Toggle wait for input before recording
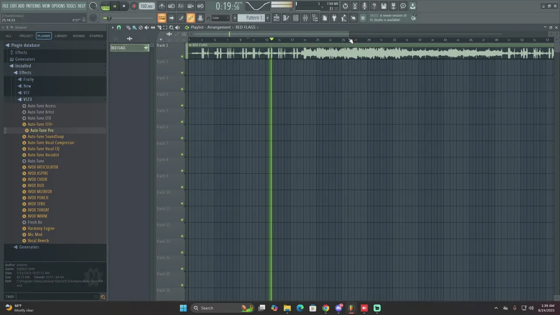This screenshot has width=560, height=315. coord(171,6)
